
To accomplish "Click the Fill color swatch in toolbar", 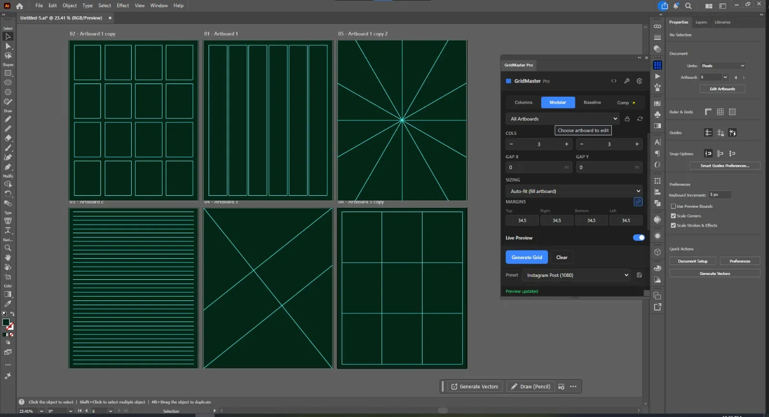I will [6, 322].
